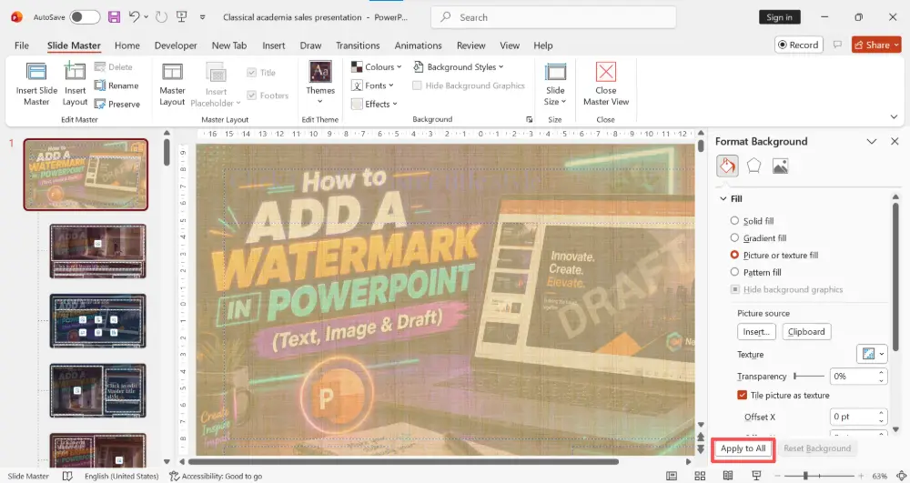Screen dimensions: 910x483
Task: Click the Sign in button
Action: point(780,17)
